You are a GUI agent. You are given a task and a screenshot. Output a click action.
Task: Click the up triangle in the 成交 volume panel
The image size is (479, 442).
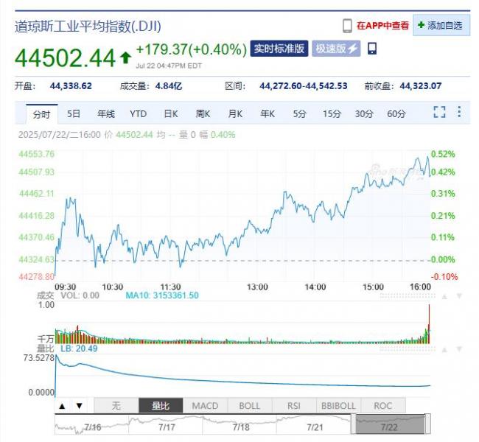tap(445, 296)
